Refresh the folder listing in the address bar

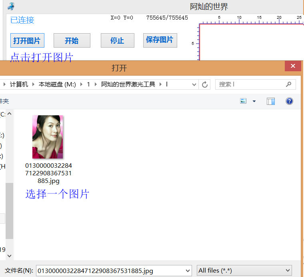[x=205, y=84]
